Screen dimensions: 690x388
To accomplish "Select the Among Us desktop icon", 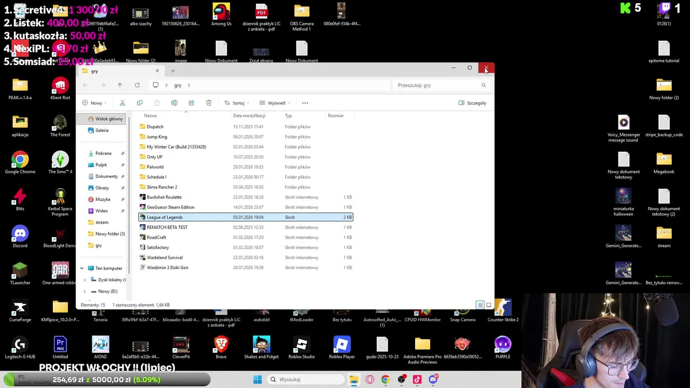I will [221, 15].
